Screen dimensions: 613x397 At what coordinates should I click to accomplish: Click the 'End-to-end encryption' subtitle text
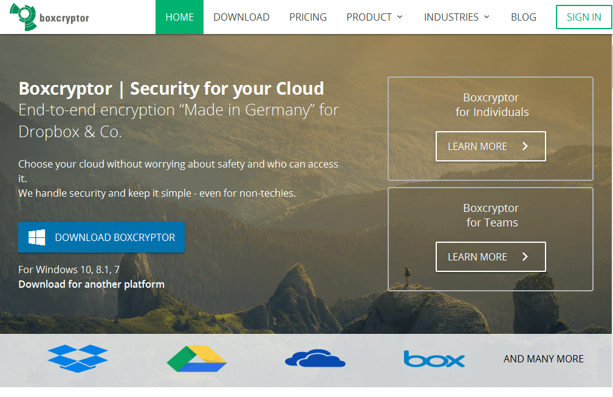[178, 121]
